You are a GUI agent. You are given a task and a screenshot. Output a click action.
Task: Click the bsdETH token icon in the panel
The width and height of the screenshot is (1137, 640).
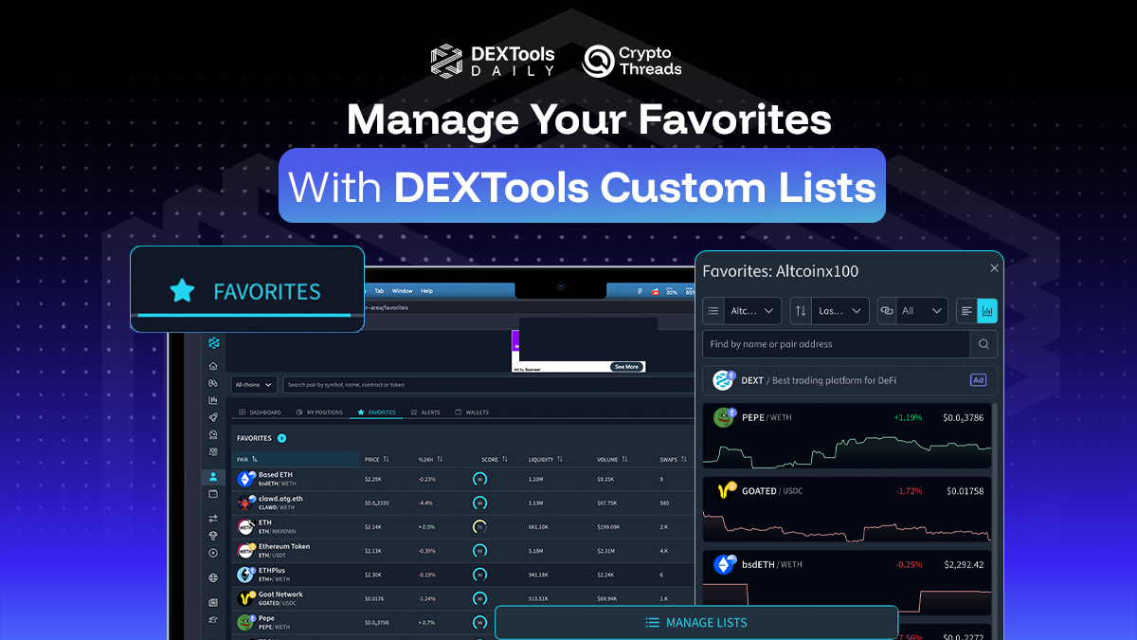(725, 565)
